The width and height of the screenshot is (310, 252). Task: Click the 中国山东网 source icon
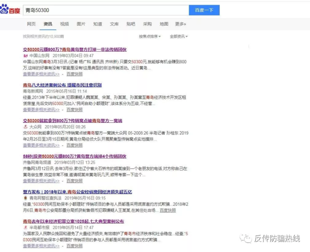pyautogui.click(x=25, y=55)
